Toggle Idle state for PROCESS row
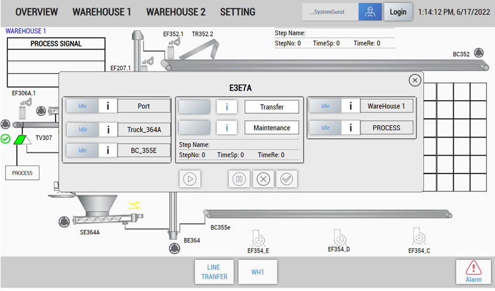The width and height of the screenshot is (495, 291). 325,128
